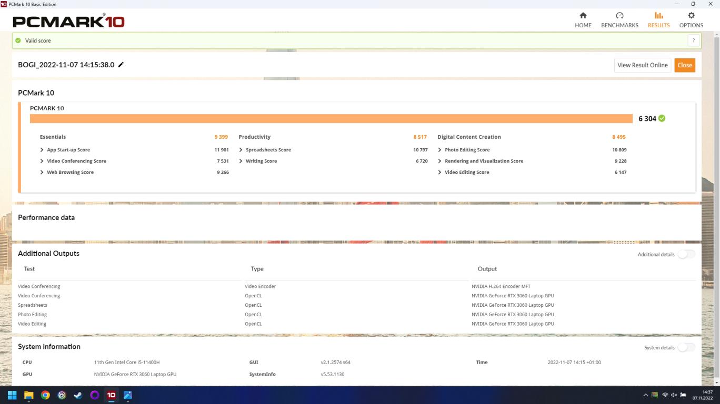This screenshot has height=404, width=720.
Task: Expand Video Editing Score row
Action: [439, 172]
